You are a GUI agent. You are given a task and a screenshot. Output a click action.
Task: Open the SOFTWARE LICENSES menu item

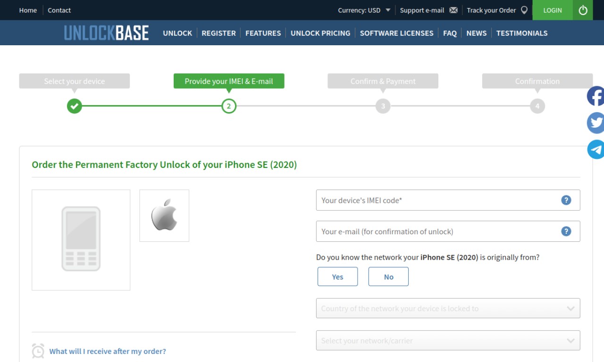(396, 33)
